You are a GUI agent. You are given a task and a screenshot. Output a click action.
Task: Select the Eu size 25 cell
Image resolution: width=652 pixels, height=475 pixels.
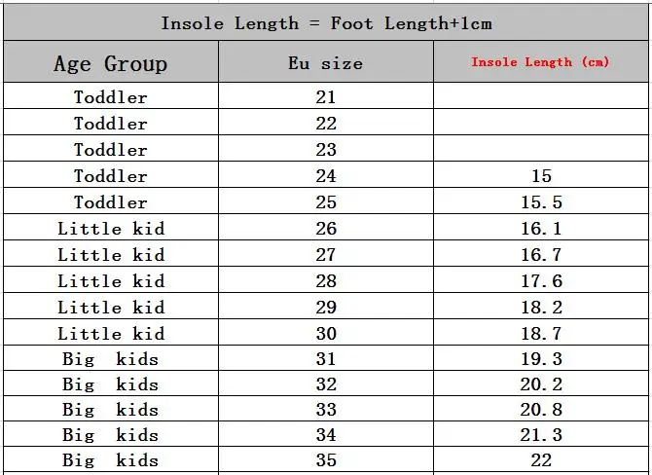pyautogui.click(x=326, y=202)
